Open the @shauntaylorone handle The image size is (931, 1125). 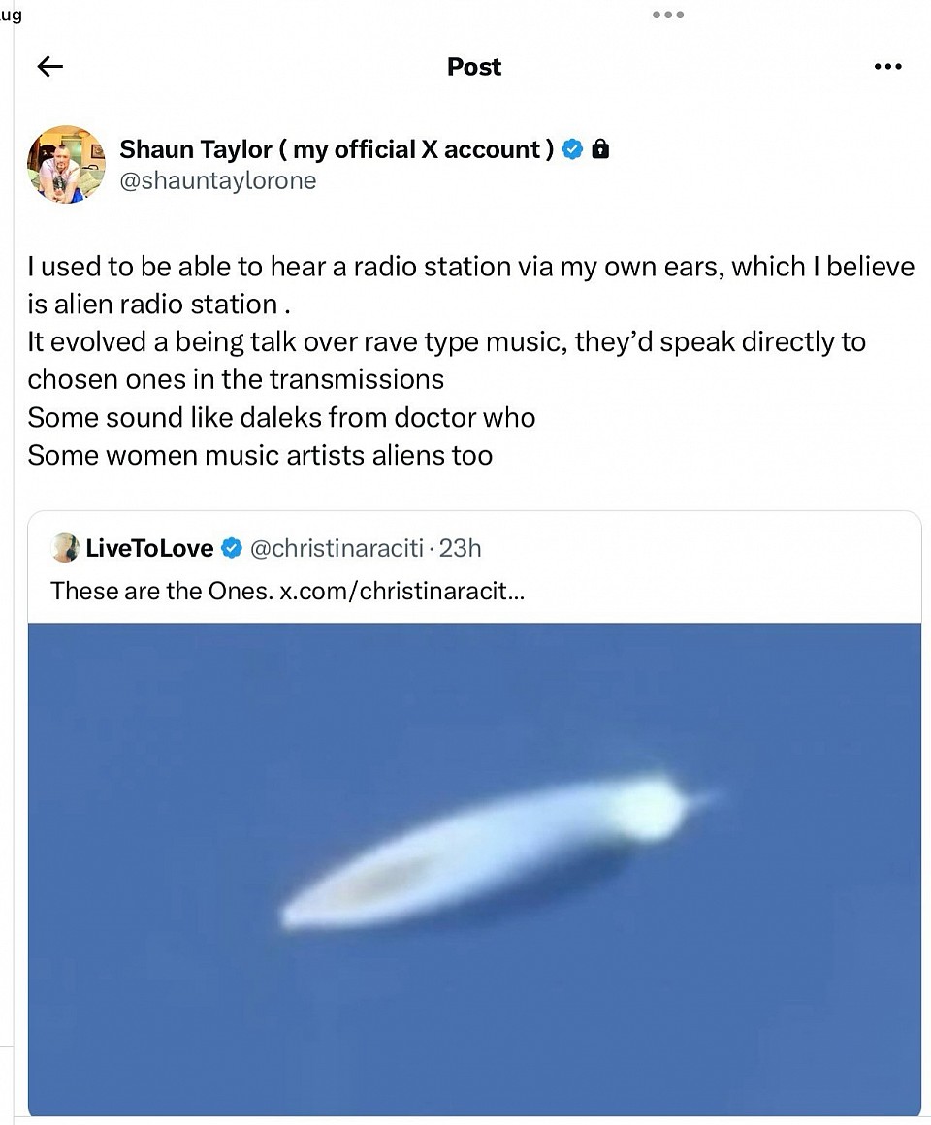tap(217, 181)
